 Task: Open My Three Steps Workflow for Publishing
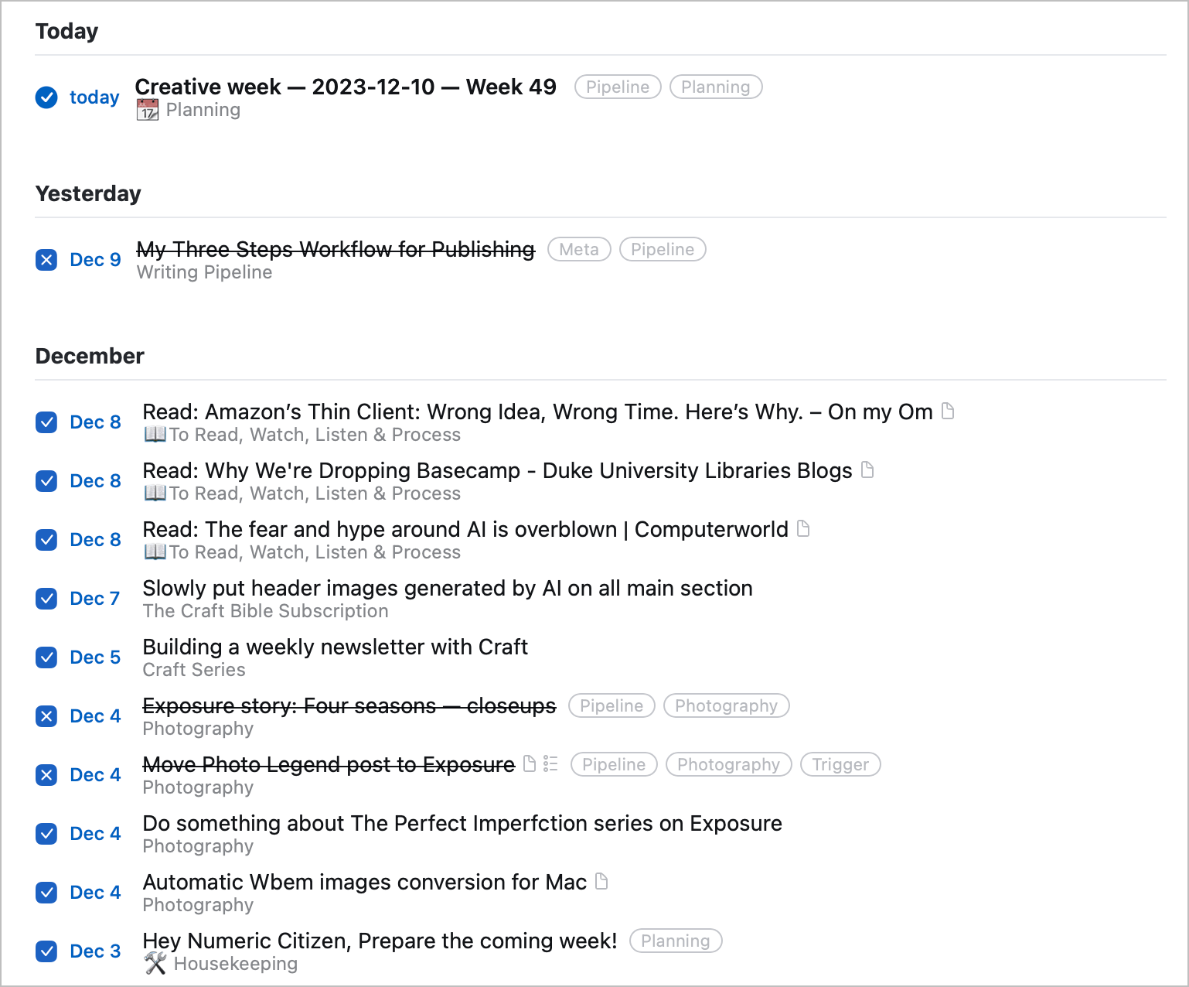(x=336, y=249)
